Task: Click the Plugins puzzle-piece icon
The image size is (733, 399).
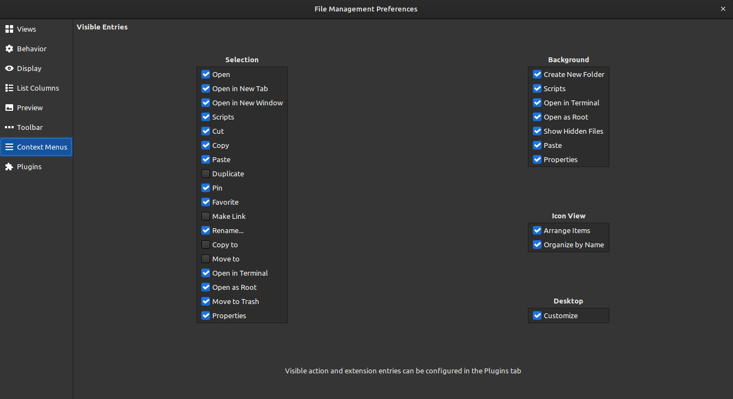Action: tap(9, 166)
